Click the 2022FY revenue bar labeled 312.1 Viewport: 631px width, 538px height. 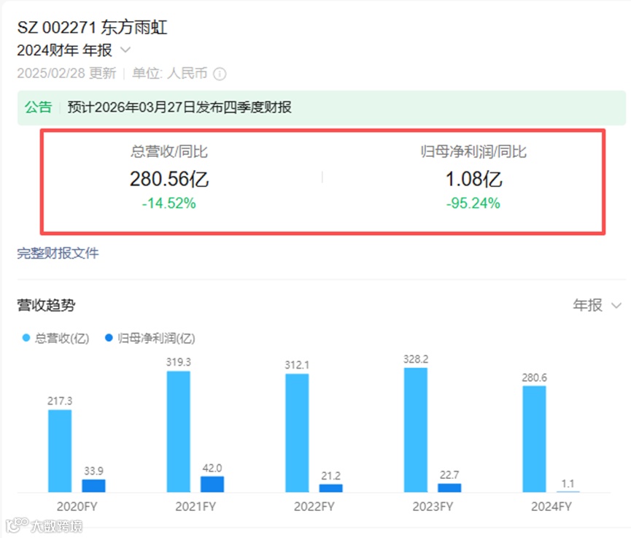[x=298, y=433]
